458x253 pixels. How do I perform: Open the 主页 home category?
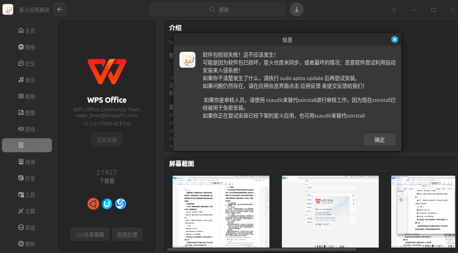tap(27, 31)
